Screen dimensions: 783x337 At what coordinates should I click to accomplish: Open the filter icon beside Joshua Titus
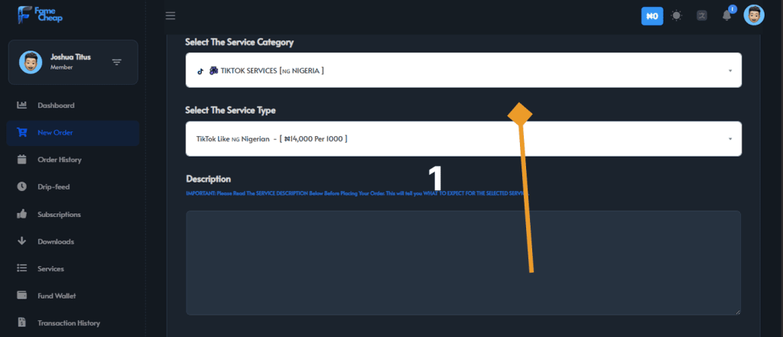pos(117,62)
